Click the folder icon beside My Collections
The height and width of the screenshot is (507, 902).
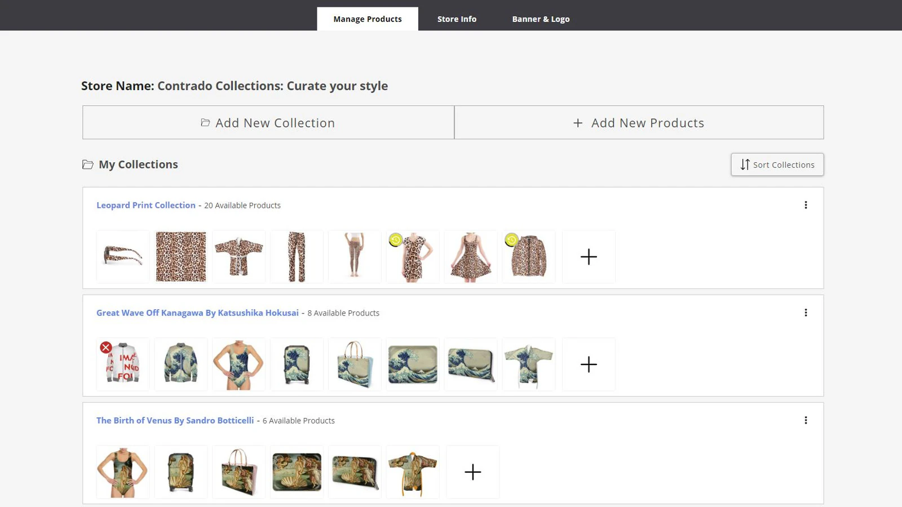(88, 164)
